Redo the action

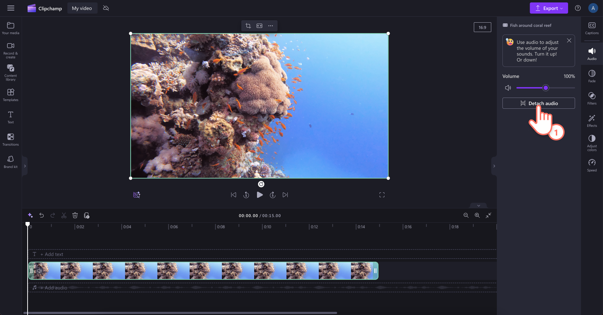coord(53,215)
